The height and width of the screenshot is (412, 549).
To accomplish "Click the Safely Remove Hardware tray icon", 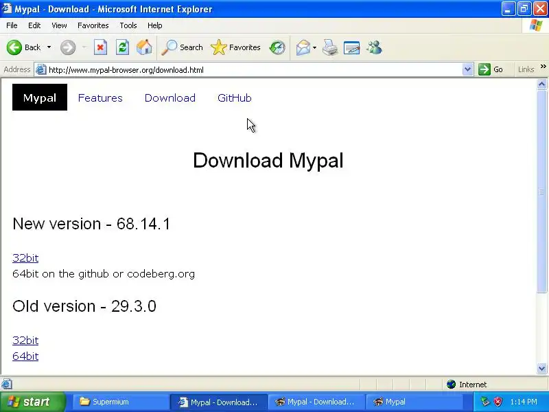I will (485, 402).
